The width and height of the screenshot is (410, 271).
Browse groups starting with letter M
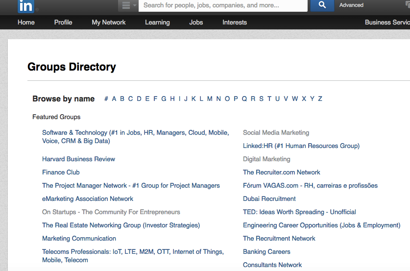pos(210,99)
